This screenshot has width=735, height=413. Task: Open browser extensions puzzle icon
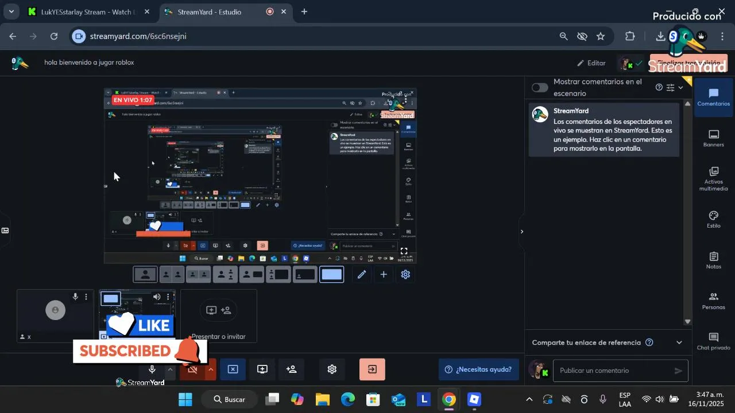tap(630, 36)
